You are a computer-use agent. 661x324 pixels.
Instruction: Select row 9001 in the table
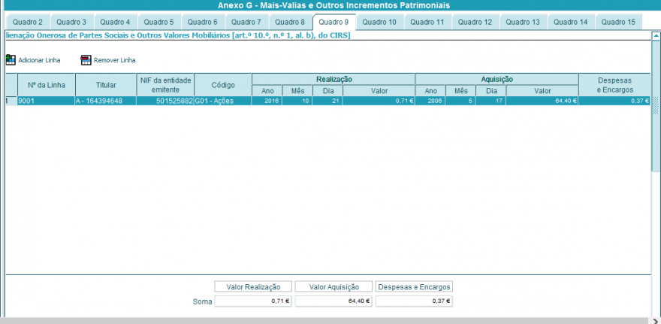[x=327, y=101]
